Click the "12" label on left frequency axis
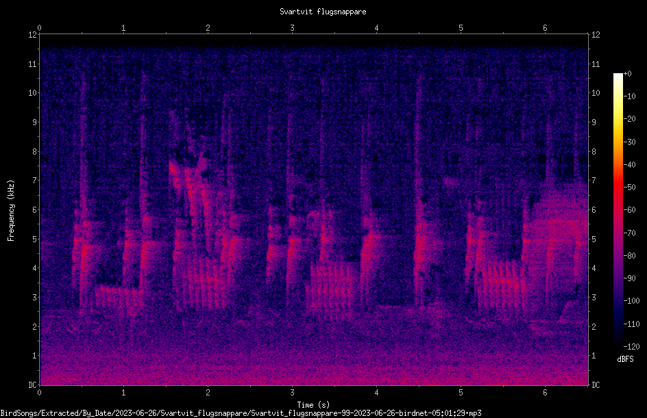647x418 pixels. [x=33, y=35]
